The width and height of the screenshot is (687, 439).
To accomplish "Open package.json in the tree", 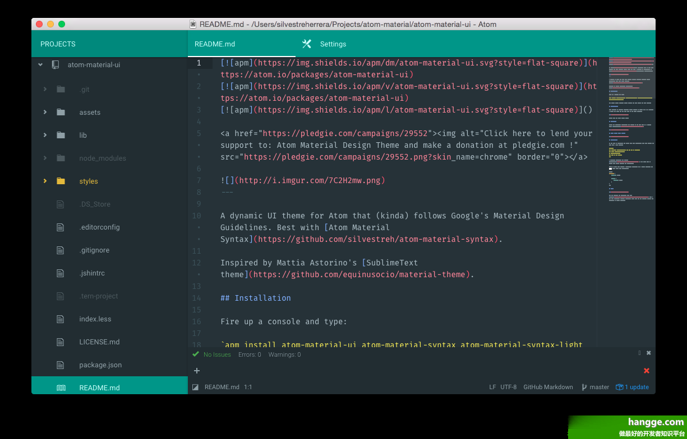I will click(100, 365).
